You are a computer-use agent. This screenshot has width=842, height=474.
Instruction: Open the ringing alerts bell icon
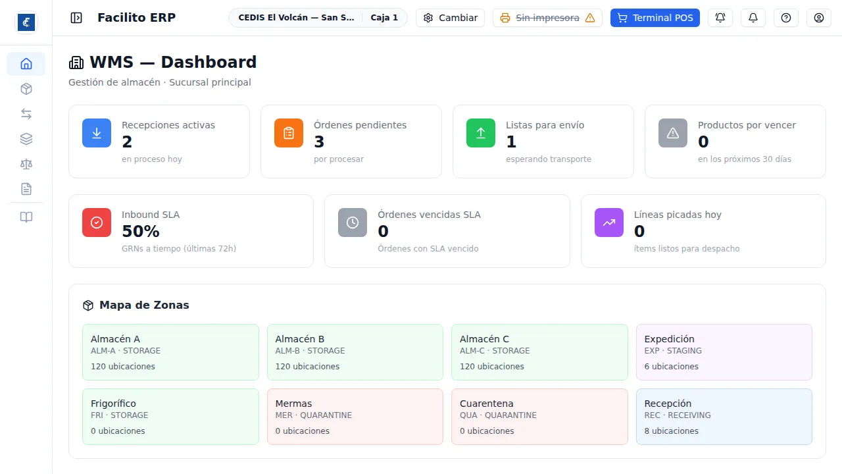(720, 18)
